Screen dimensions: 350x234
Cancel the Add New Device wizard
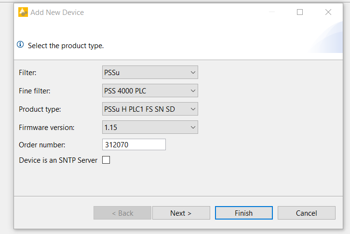307,213
